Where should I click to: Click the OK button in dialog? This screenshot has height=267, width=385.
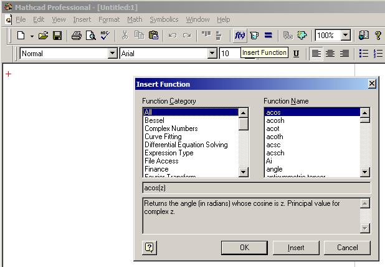(244, 248)
